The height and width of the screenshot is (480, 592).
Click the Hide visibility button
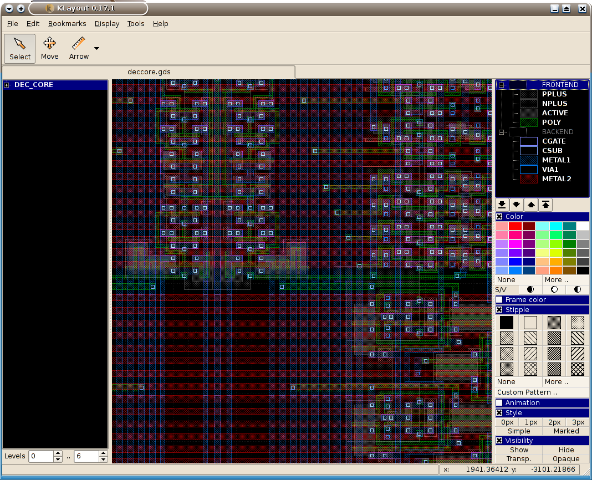566,450
